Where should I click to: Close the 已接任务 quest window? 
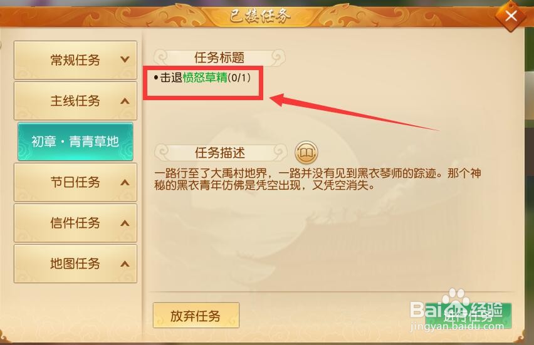[511, 16]
